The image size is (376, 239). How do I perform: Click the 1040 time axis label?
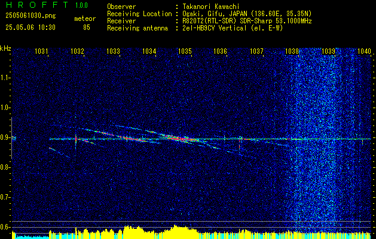pos(364,51)
